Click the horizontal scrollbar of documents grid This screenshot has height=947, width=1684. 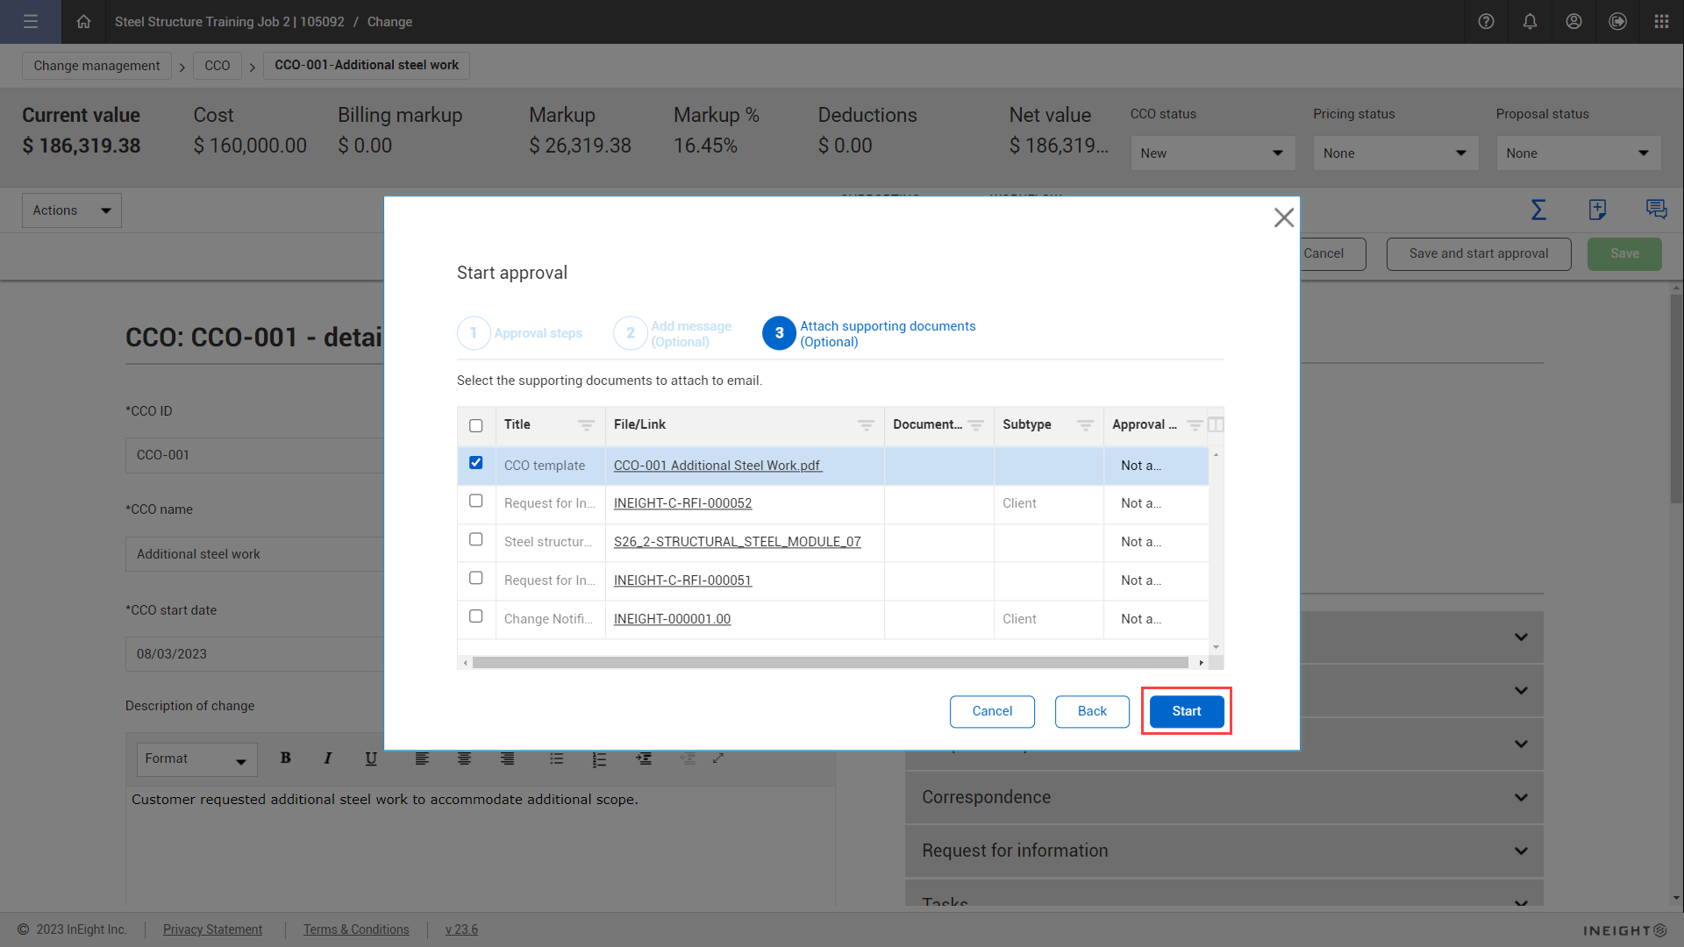click(830, 663)
